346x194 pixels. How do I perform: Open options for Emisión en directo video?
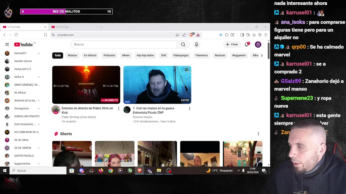coord(118,109)
